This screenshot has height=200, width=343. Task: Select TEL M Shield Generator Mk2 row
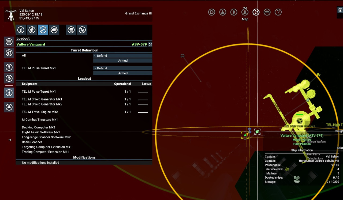coord(84,104)
